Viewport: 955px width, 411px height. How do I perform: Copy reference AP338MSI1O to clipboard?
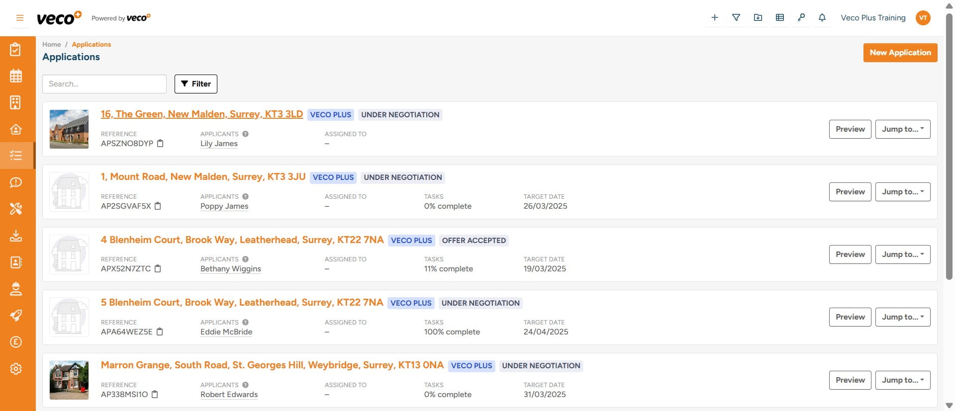click(x=155, y=395)
